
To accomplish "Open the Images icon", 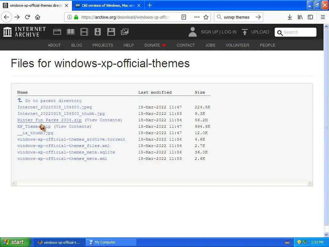I will tap(125, 32).
